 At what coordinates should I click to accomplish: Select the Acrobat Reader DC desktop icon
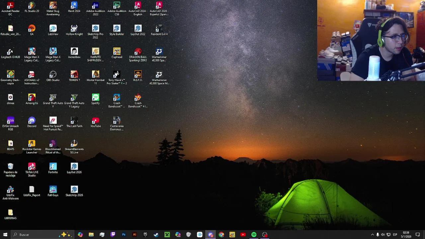pos(10,9)
